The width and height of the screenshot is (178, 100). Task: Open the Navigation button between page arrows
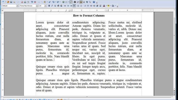click(174, 92)
